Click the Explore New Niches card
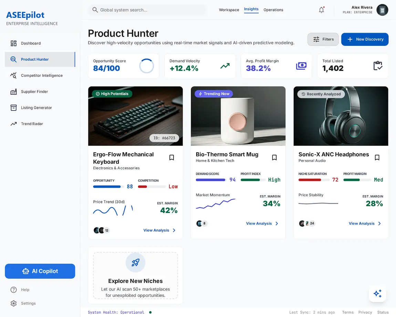Screen dimensions: 396x317 pos(135,276)
